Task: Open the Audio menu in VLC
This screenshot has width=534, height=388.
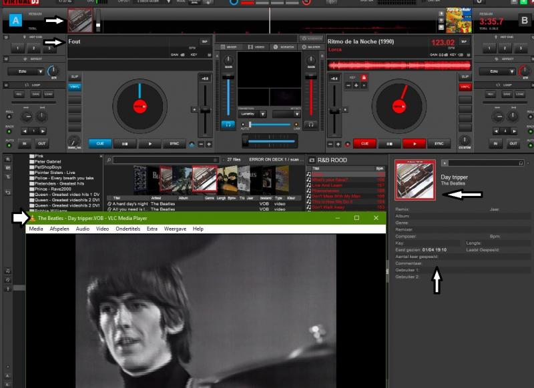Action: 82,229
